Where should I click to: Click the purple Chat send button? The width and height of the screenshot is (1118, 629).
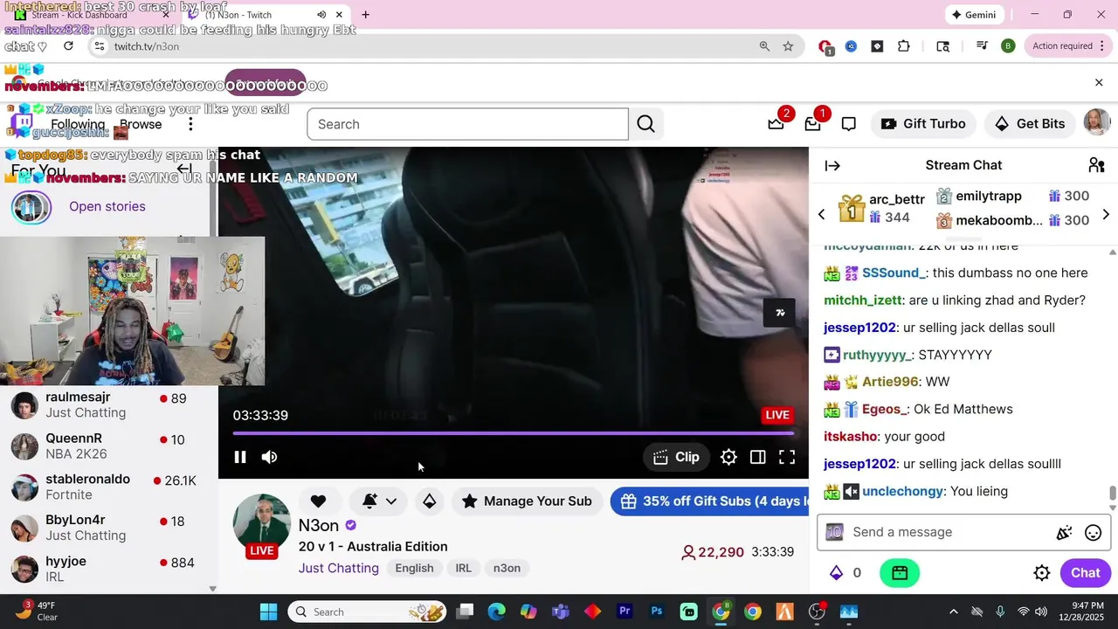coord(1085,573)
